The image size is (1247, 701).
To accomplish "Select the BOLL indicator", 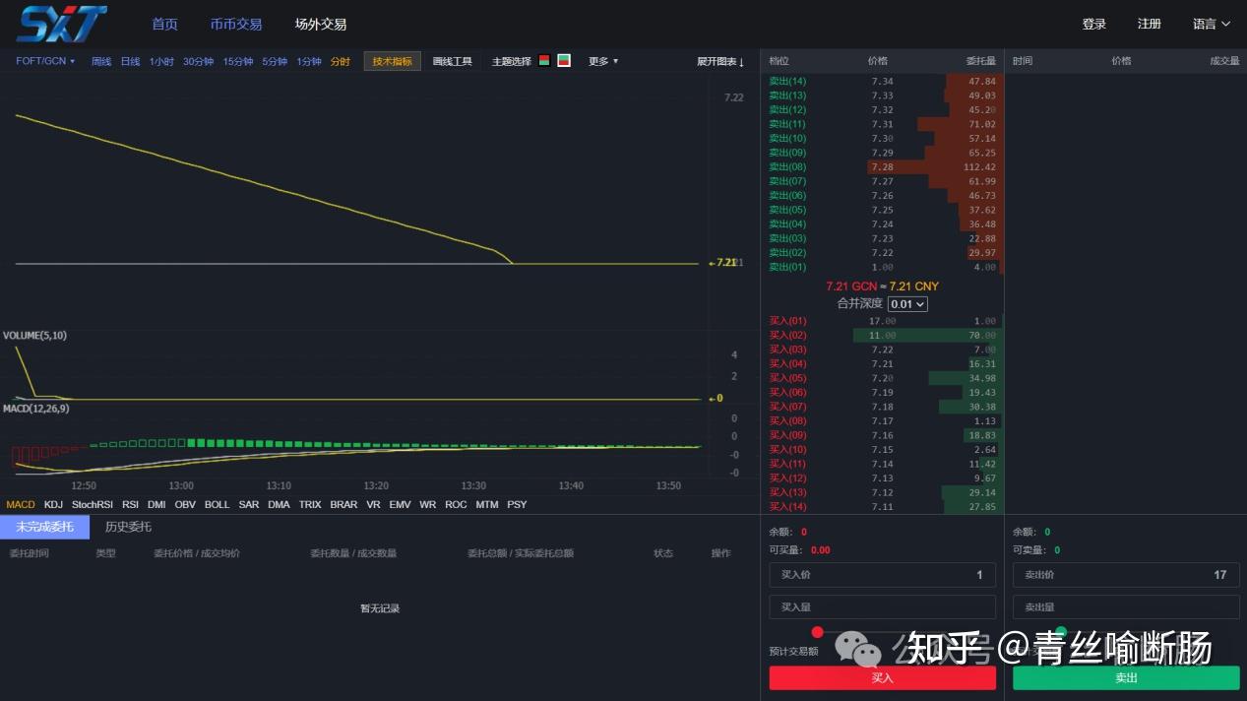I will (217, 504).
